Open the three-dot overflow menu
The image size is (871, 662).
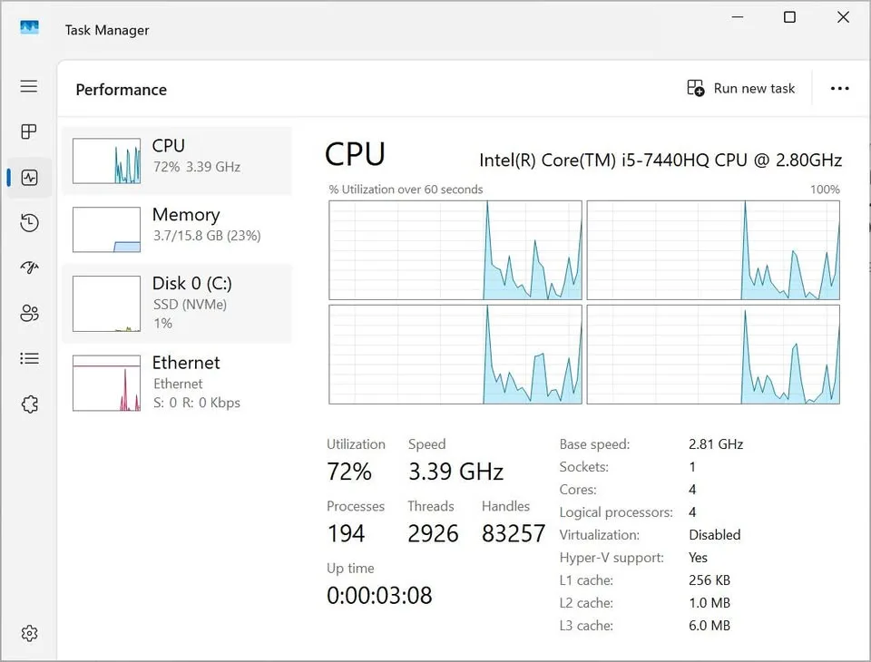coord(839,88)
